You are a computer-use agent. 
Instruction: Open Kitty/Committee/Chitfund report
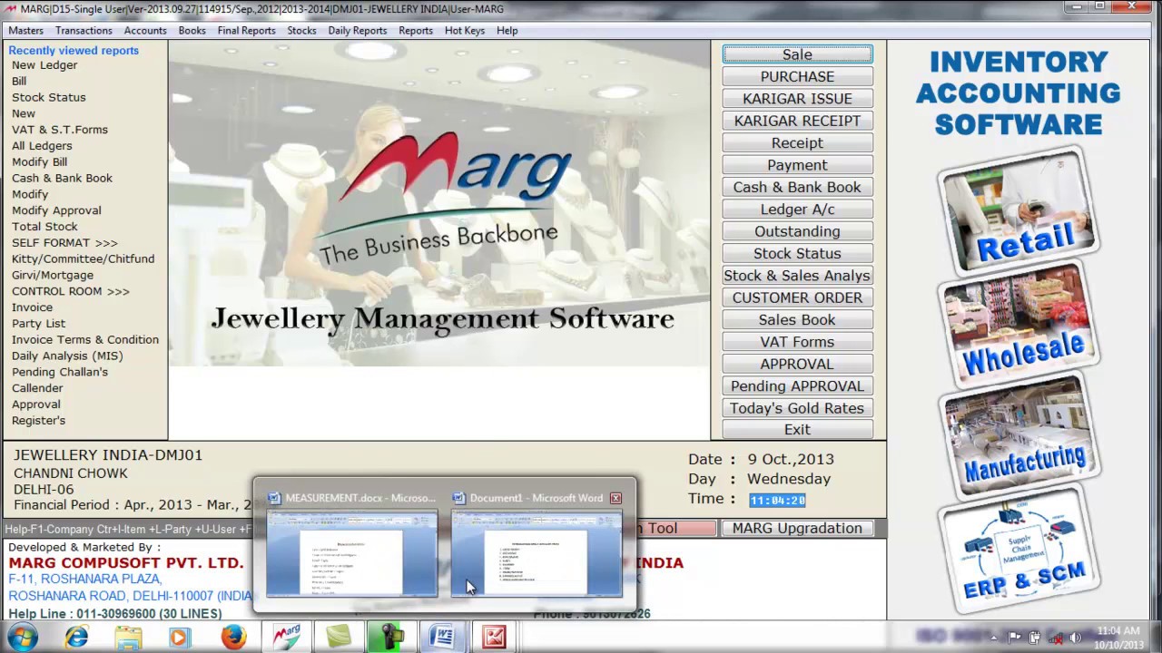click(83, 258)
